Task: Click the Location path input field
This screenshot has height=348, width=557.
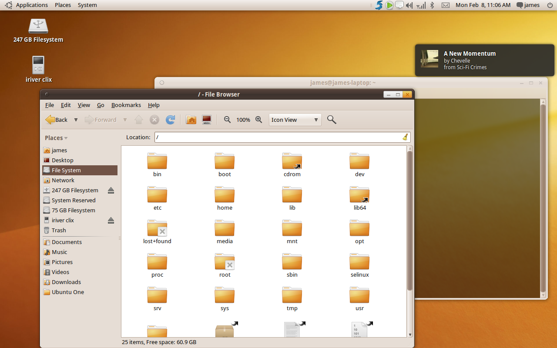Action: click(278, 137)
